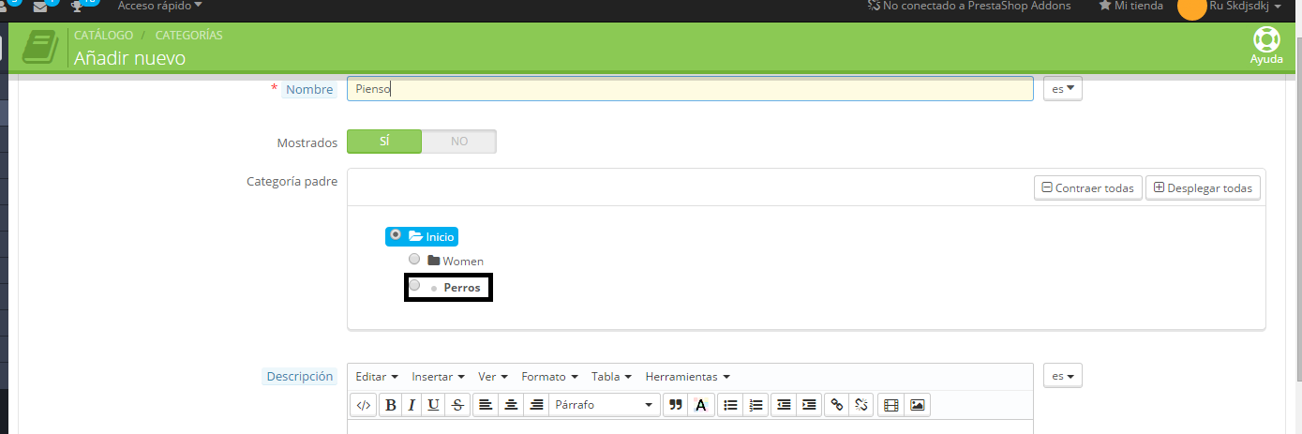1302x434 pixels.
Task: Expand the Acceso rápido dropdown
Action: click(x=159, y=7)
